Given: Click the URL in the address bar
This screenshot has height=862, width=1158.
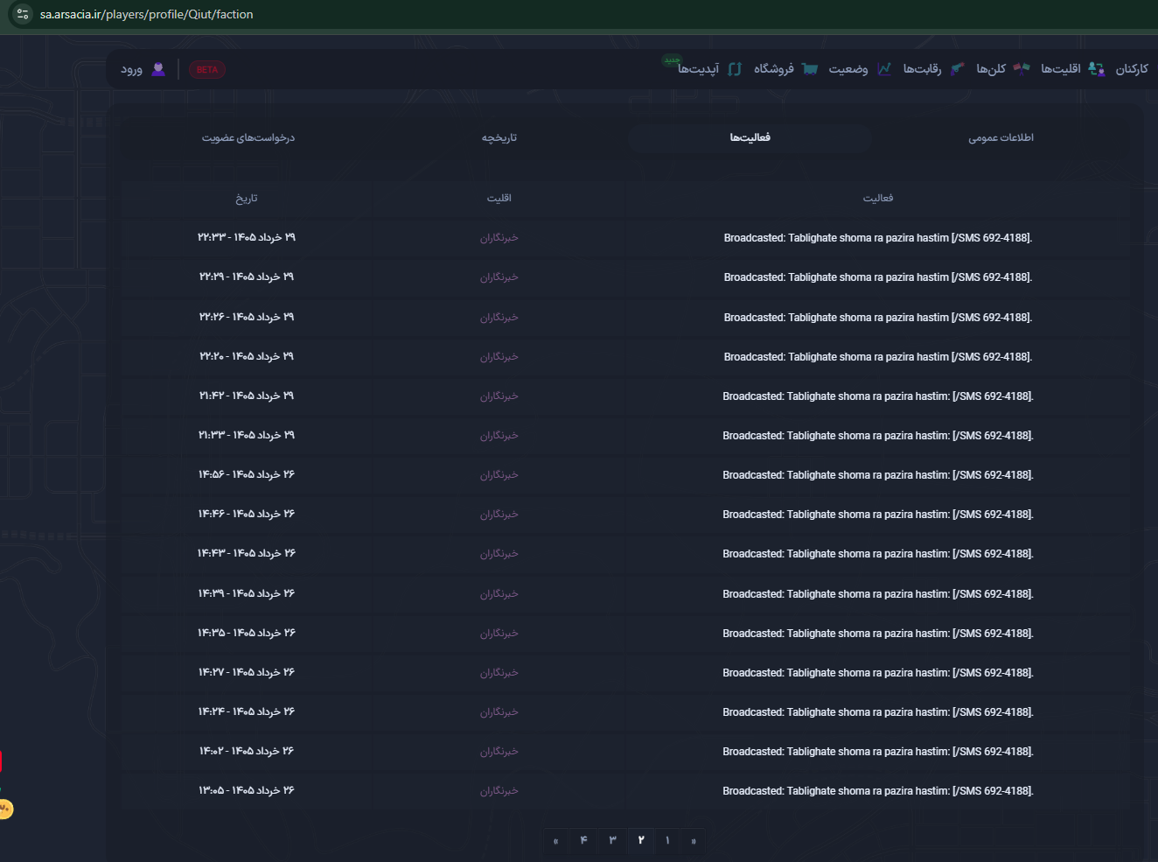Looking at the screenshot, I should pos(147,14).
